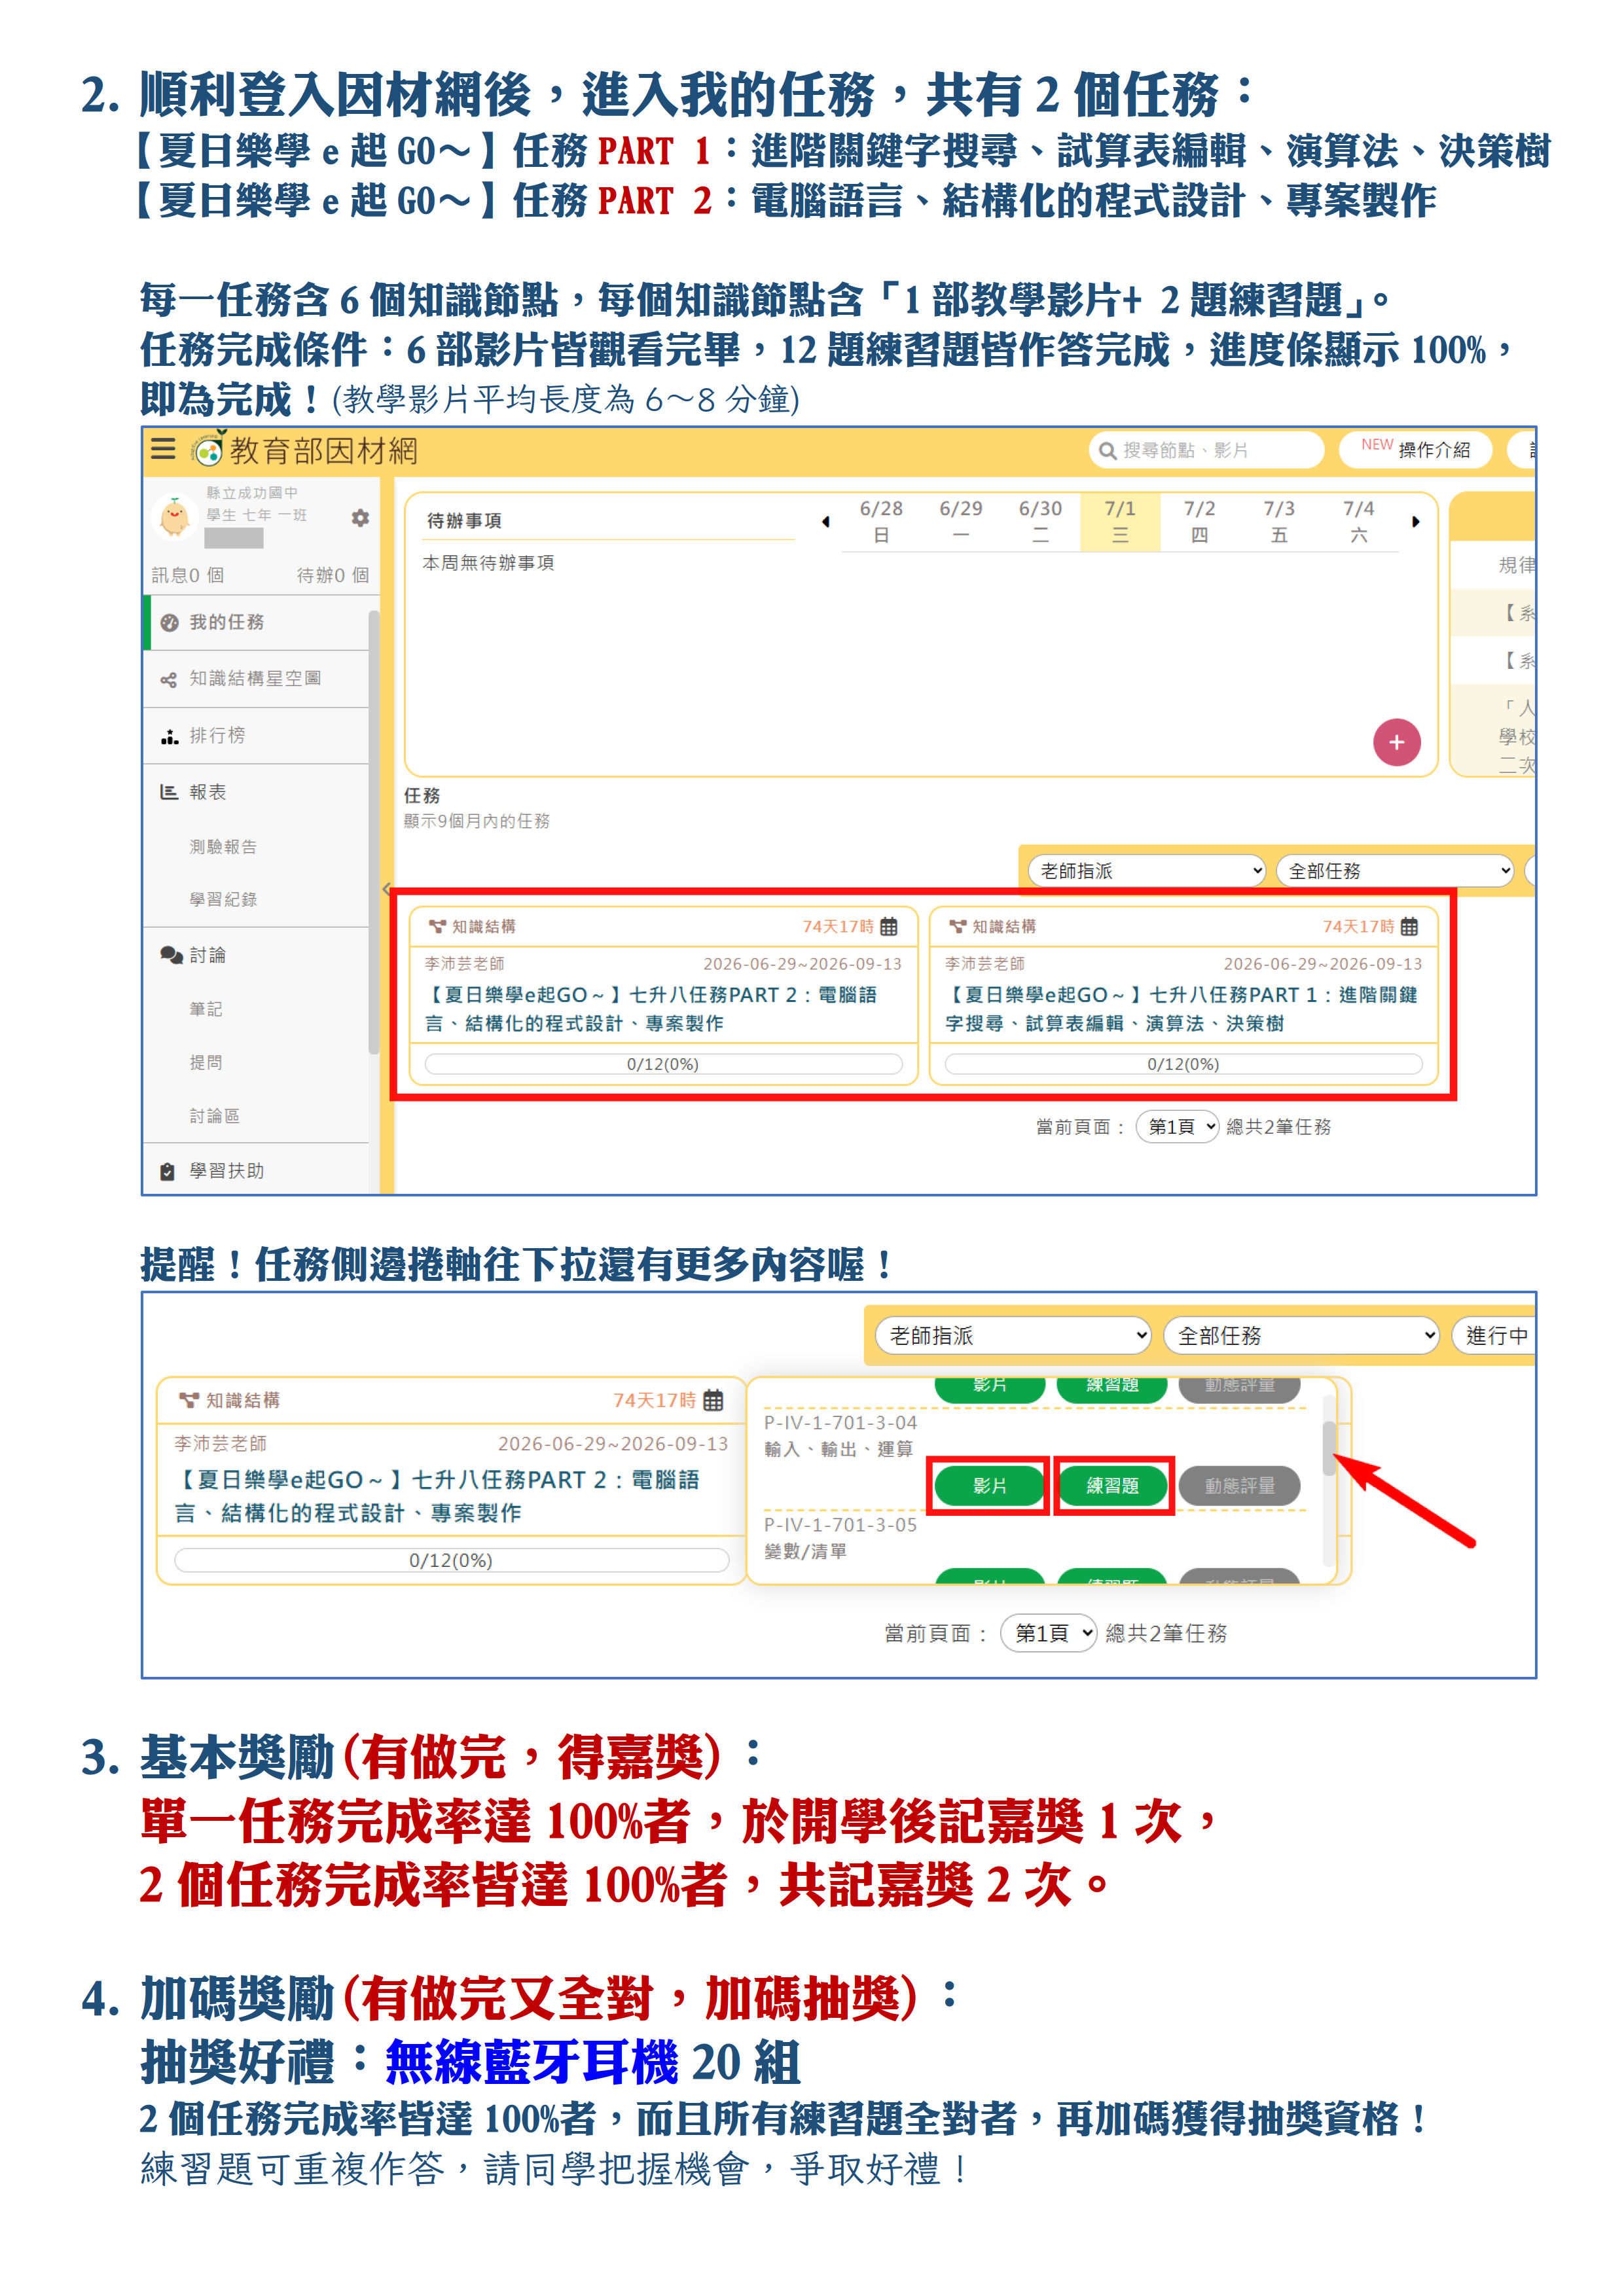Click the student avatar image
This screenshot has width=1624, height=2296.
(x=175, y=517)
